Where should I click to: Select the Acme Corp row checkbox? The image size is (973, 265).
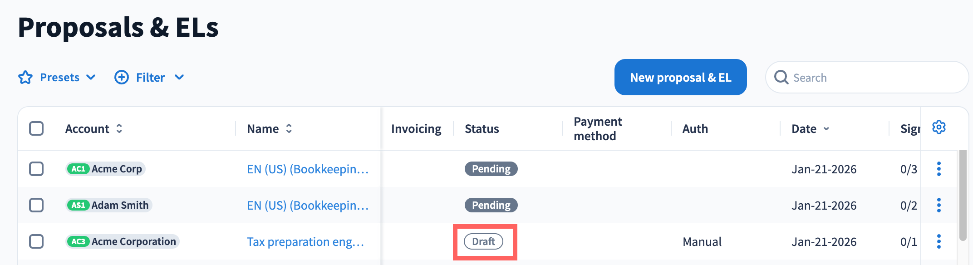(36, 169)
